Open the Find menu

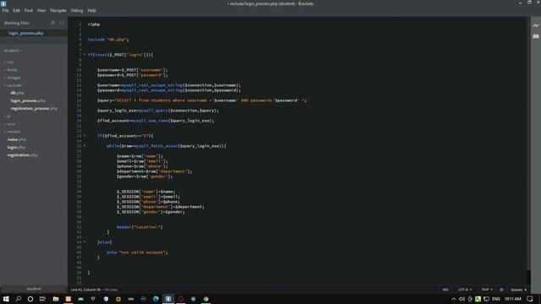29,10
